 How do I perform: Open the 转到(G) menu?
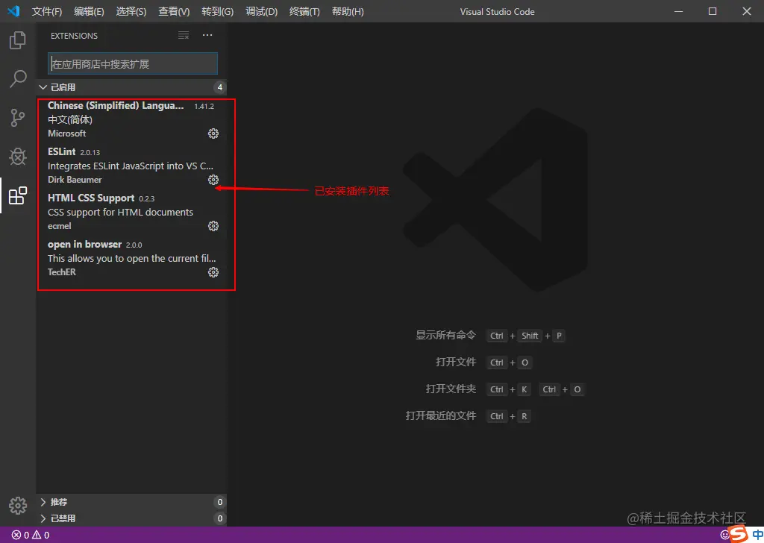point(217,11)
